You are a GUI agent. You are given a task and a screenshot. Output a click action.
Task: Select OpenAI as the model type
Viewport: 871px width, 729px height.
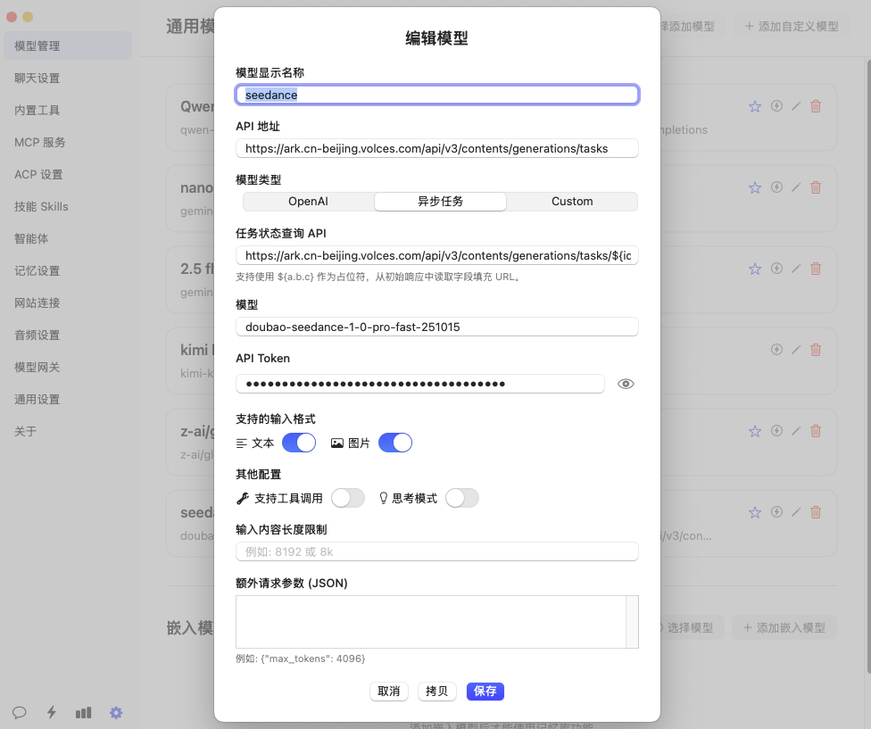pyautogui.click(x=308, y=202)
